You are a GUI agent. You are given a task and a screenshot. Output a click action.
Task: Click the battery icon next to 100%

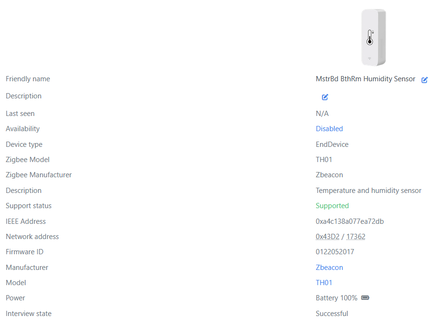pos(365,298)
